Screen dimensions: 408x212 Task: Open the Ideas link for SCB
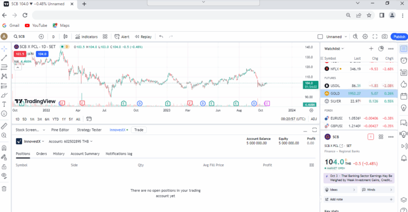(340, 190)
